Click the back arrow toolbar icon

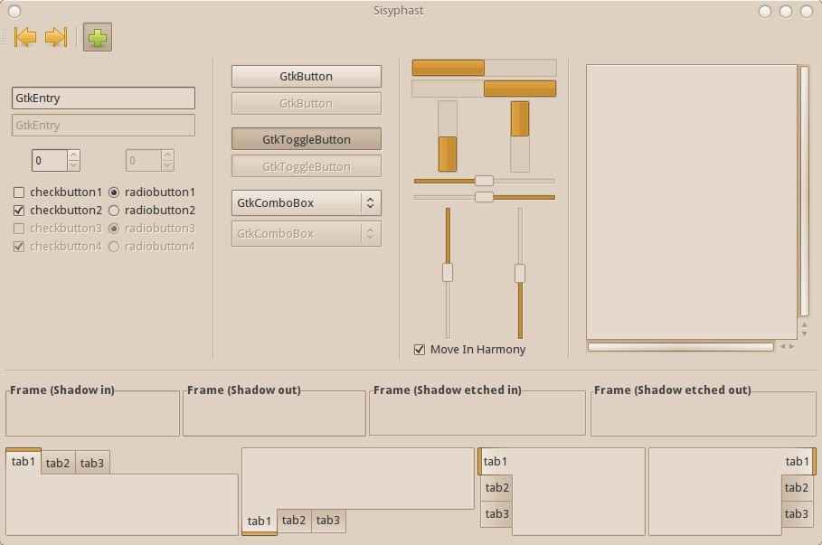point(25,37)
